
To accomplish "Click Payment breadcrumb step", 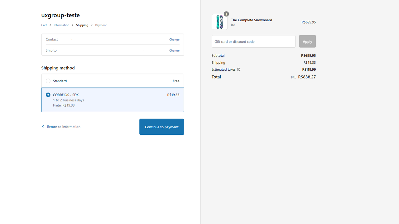I will [x=101, y=25].
